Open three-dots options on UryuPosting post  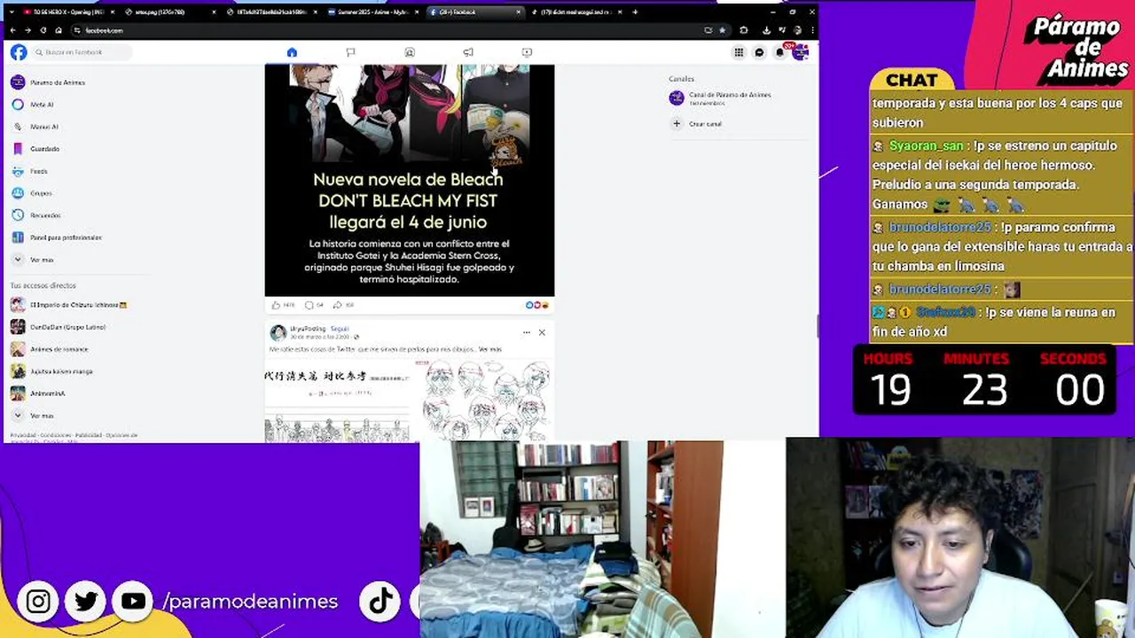pyautogui.click(x=527, y=332)
